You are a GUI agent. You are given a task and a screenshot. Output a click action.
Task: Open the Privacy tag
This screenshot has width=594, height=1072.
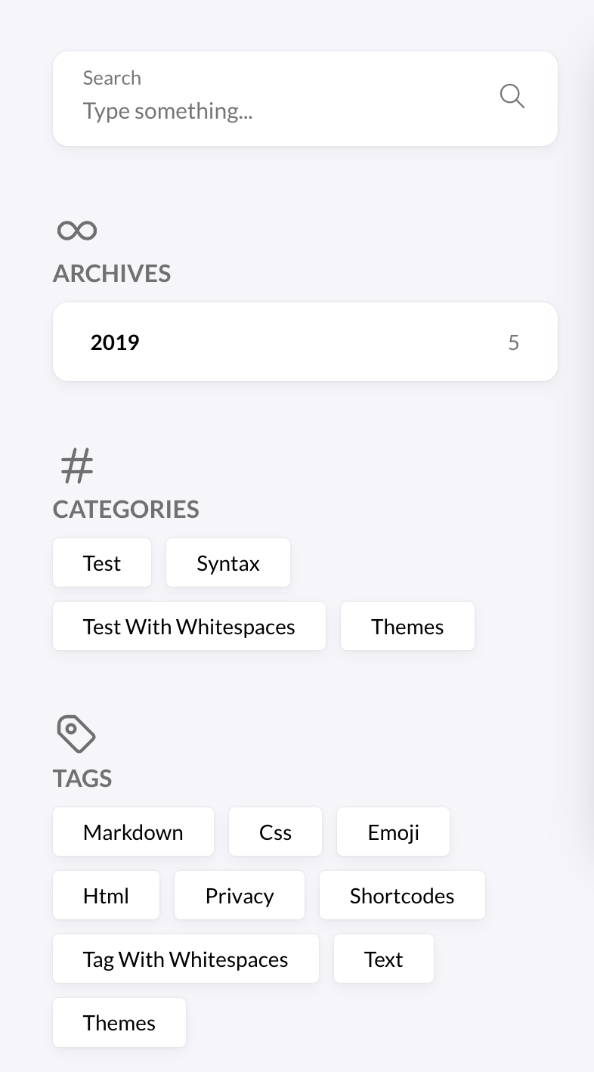pyautogui.click(x=240, y=896)
